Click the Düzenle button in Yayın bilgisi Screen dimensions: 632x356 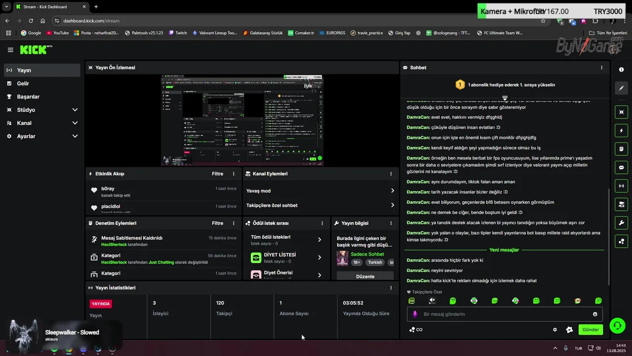(x=365, y=276)
